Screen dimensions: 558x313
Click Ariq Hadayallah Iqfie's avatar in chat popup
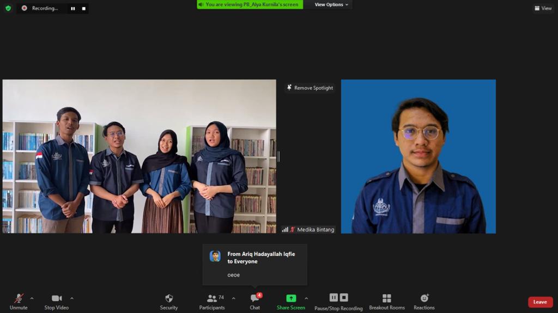[x=215, y=256]
